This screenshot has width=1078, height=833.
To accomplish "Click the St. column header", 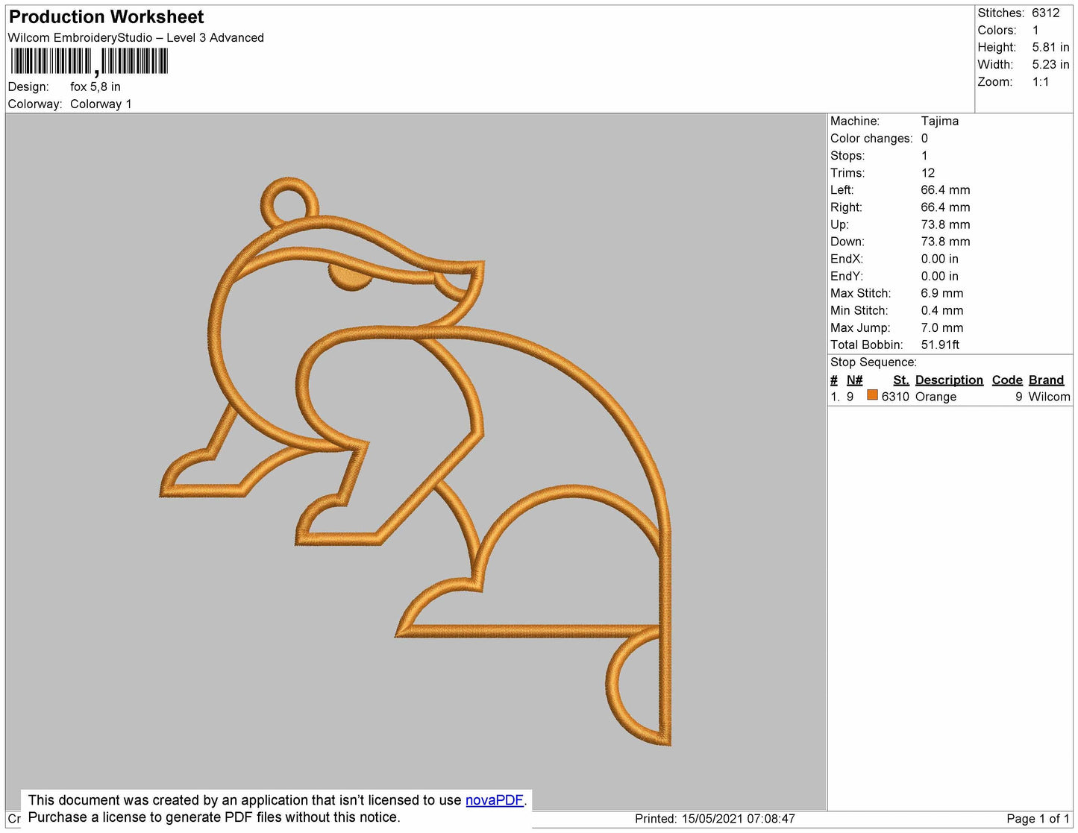I will pos(901,380).
